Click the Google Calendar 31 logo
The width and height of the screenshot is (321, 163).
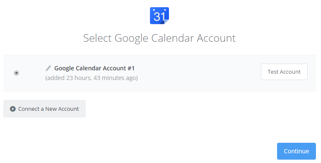tap(159, 16)
